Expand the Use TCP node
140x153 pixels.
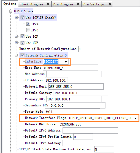(16, 36)
